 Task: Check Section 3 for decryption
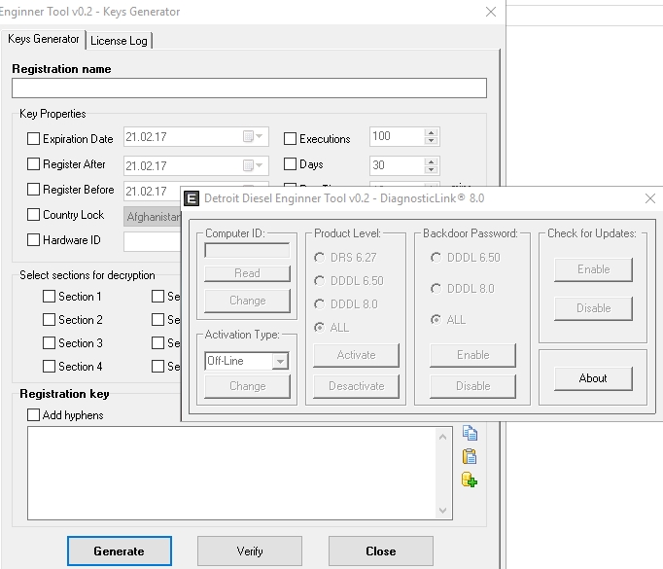[x=49, y=342]
